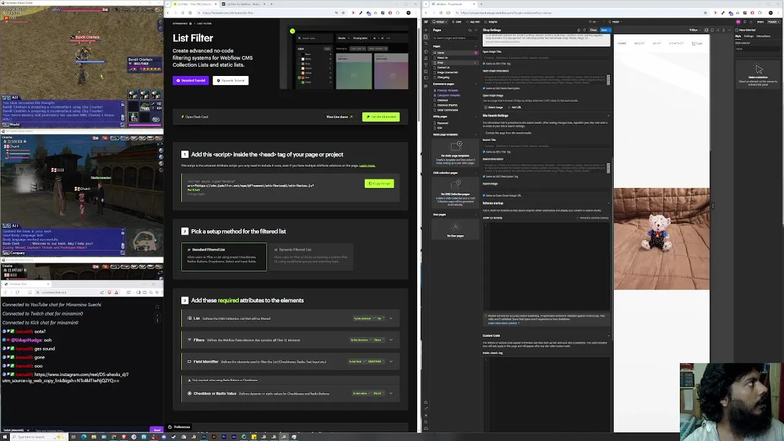The height and width of the screenshot is (441, 784).
Task: Toggle Exclude this page from site search results
Action: click(484, 133)
